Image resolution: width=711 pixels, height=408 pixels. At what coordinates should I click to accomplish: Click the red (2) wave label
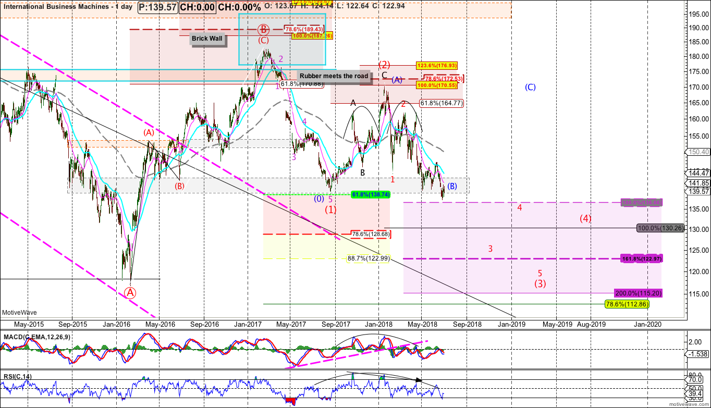coord(384,65)
